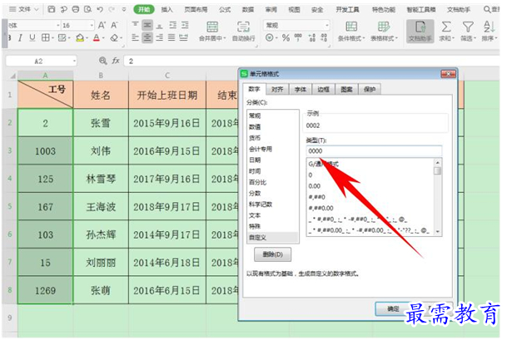Click the 类型 input field containing 0000

[374, 151]
